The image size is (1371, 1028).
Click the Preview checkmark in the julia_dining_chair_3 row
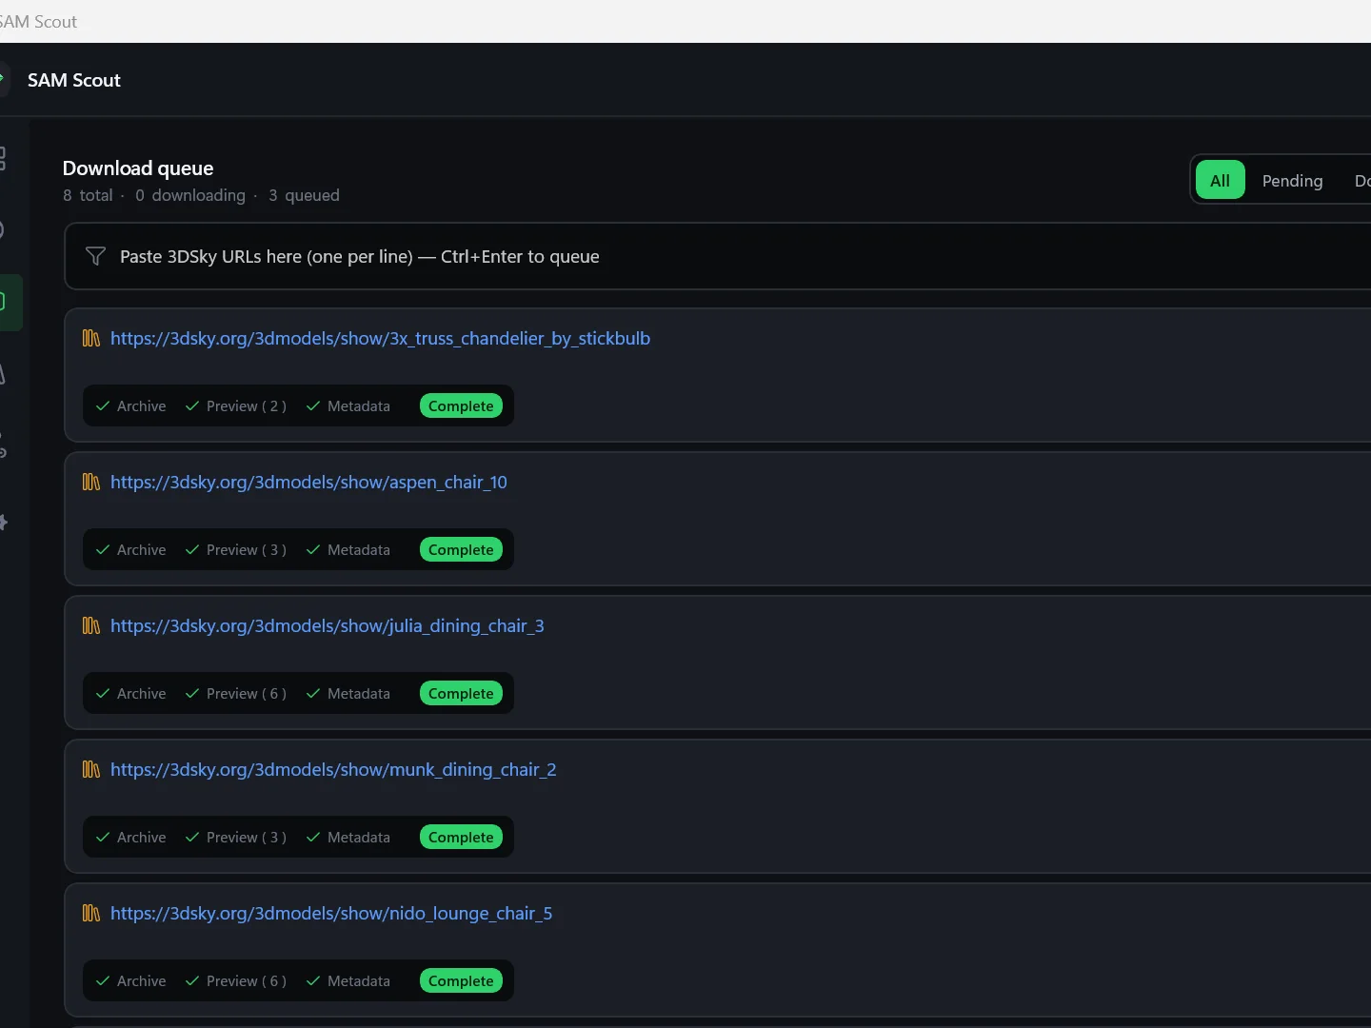[192, 693]
